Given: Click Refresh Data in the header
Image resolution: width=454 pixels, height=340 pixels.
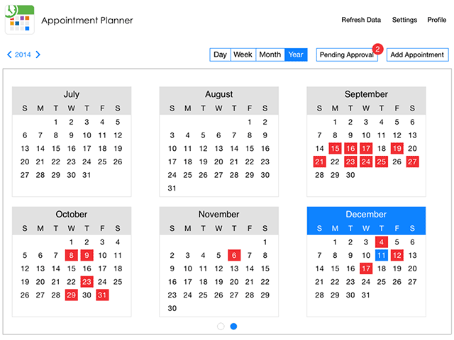Looking at the screenshot, I should [361, 20].
